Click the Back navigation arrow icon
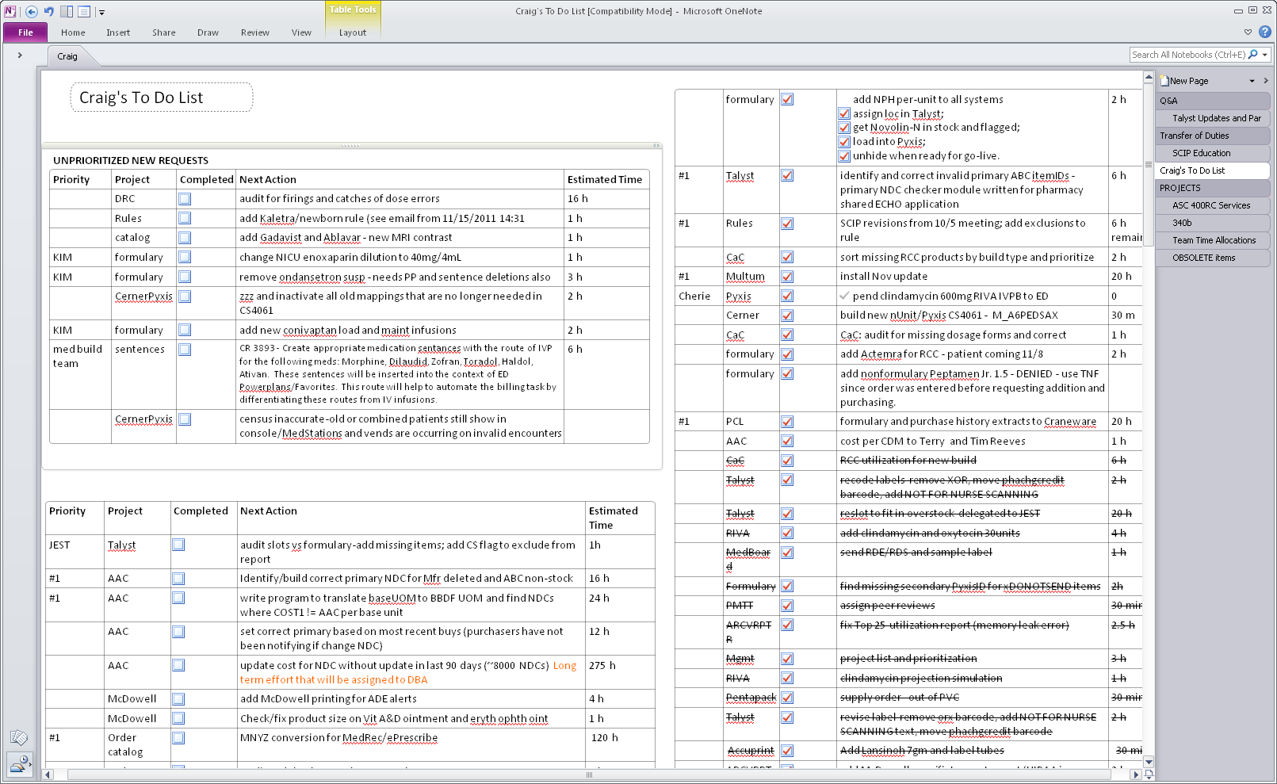 tap(31, 11)
